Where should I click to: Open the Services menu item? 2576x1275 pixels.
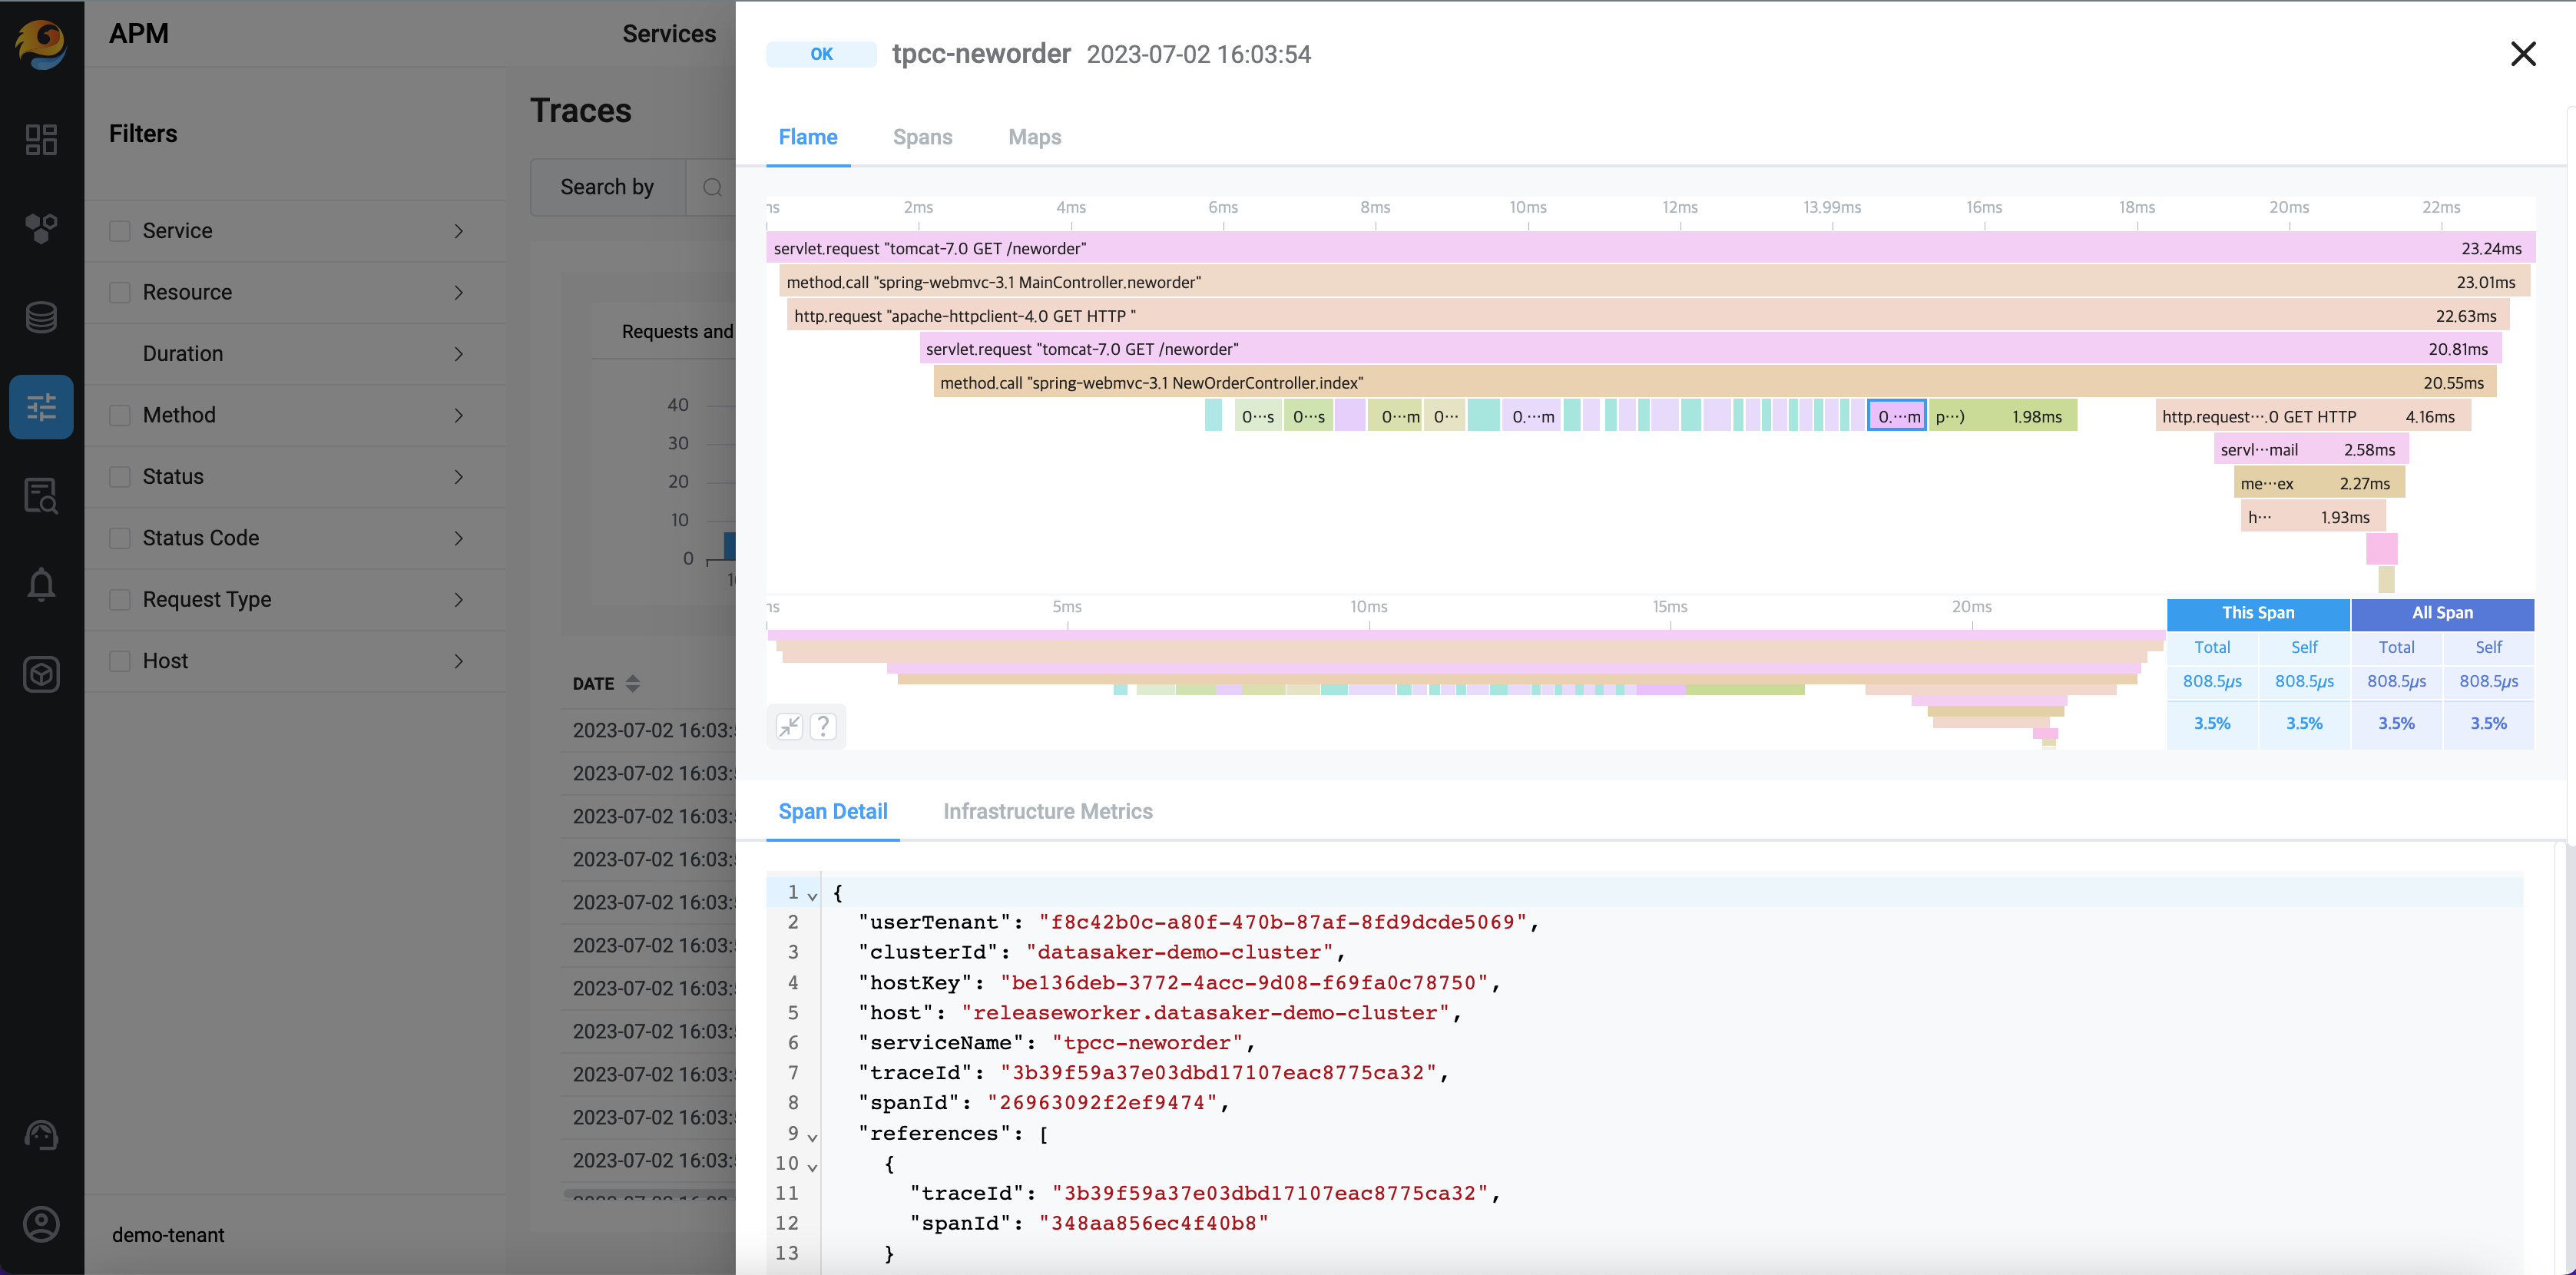(669, 34)
